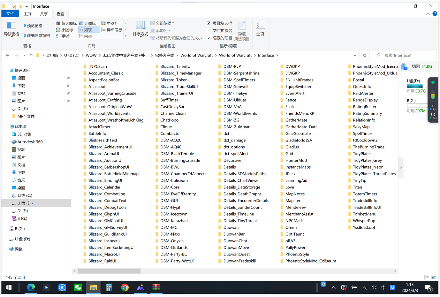Image resolution: width=440 pixels, height=297 pixels.
Task: Switch to large thumbnails view in status bar
Action: [434, 277]
